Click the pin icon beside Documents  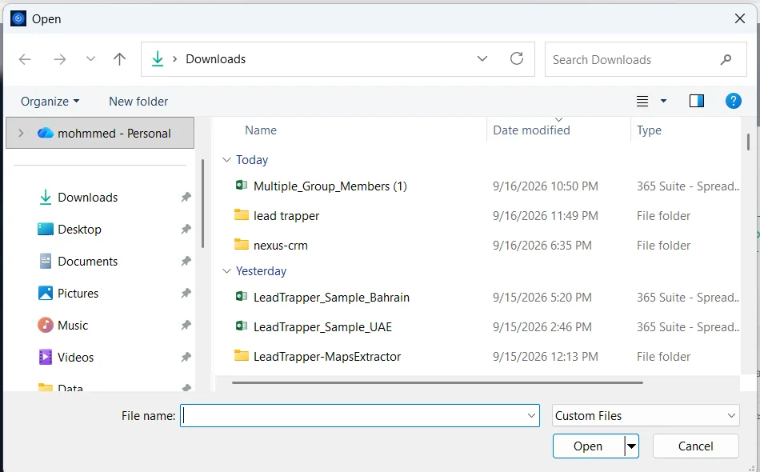click(186, 261)
